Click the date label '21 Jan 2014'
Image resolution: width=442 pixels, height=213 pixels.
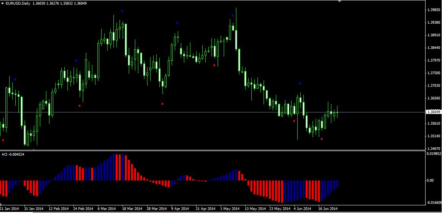click(10, 209)
